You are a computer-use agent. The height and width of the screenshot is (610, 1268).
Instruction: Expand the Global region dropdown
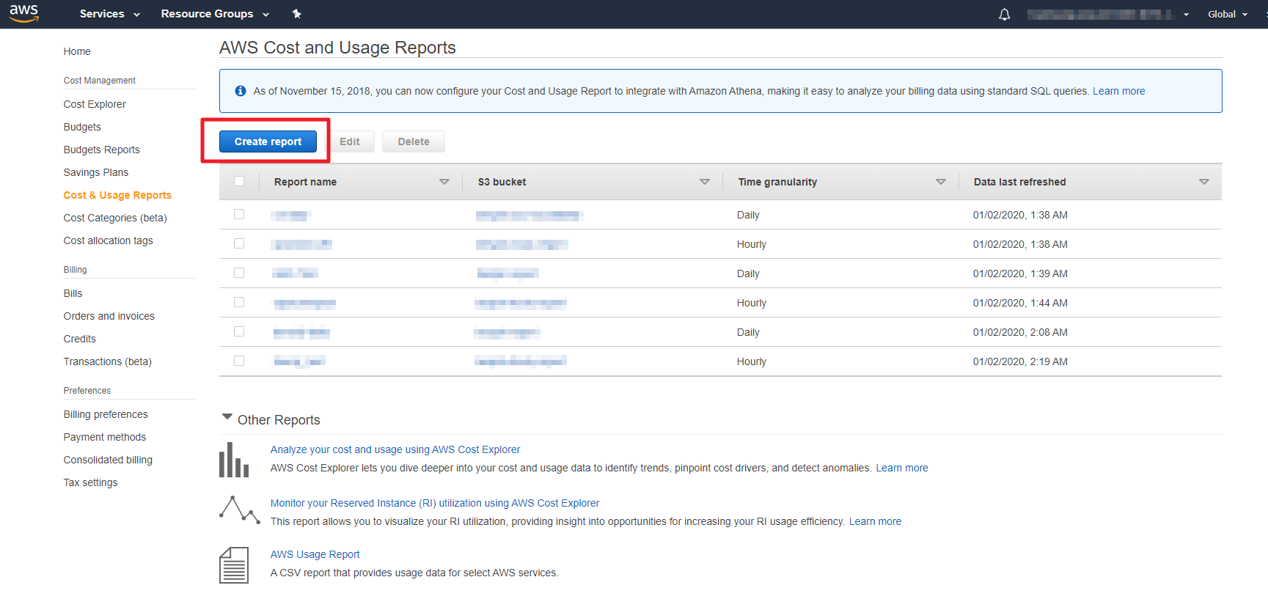click(x=1227, y=14)
